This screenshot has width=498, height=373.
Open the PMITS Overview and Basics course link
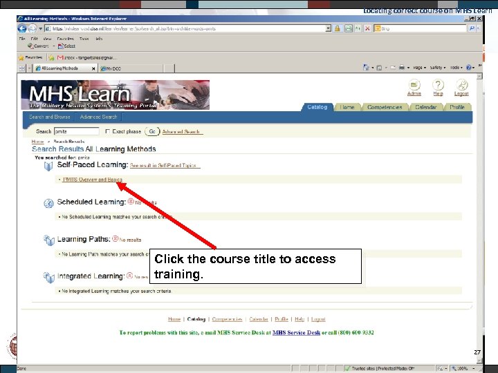coord(93,180)
